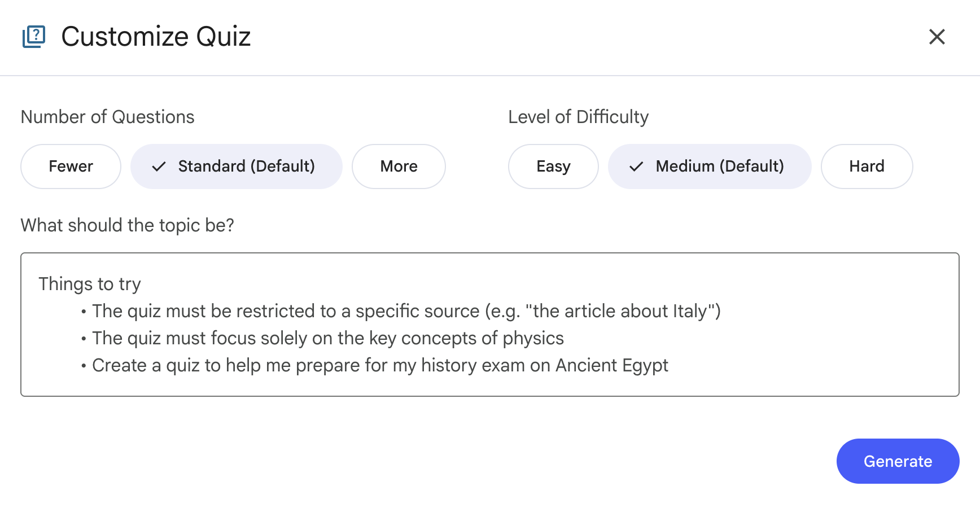Click the checkmark inside Standard (Default) chip
This screenshot has height=508, width=980.
pos(159,167)
